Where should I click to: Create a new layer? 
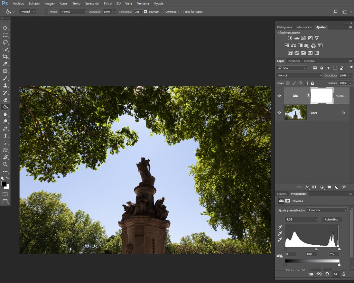(x=337, y=187)
